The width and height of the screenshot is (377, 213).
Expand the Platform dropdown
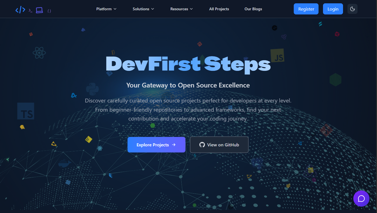pyautogui.click(x=106, y=9)
